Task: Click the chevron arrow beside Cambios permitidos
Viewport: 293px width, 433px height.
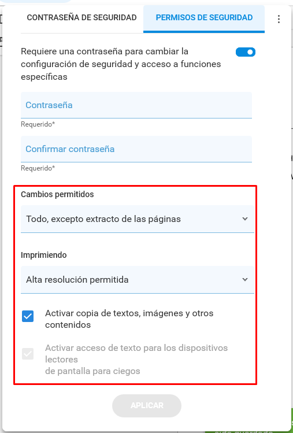Action: point(244,219)
